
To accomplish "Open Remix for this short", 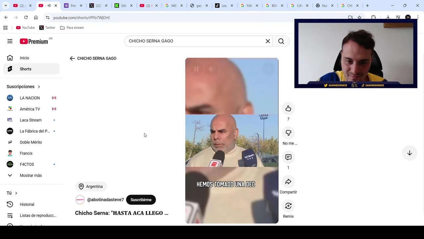I will pyautogui.click(x=288, y=206).
